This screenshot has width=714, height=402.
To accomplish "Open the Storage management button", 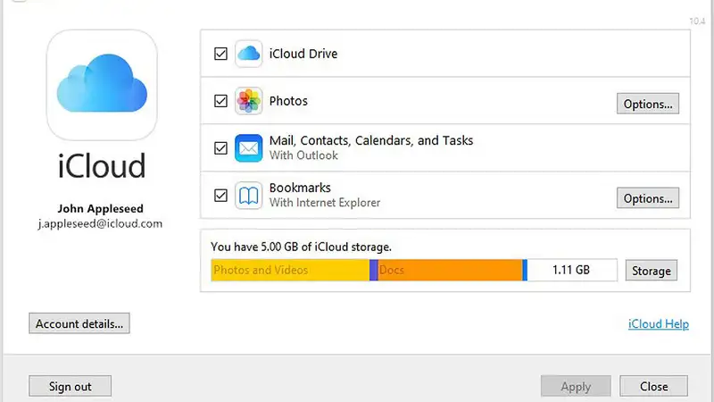I will click(x=652, y=271).
